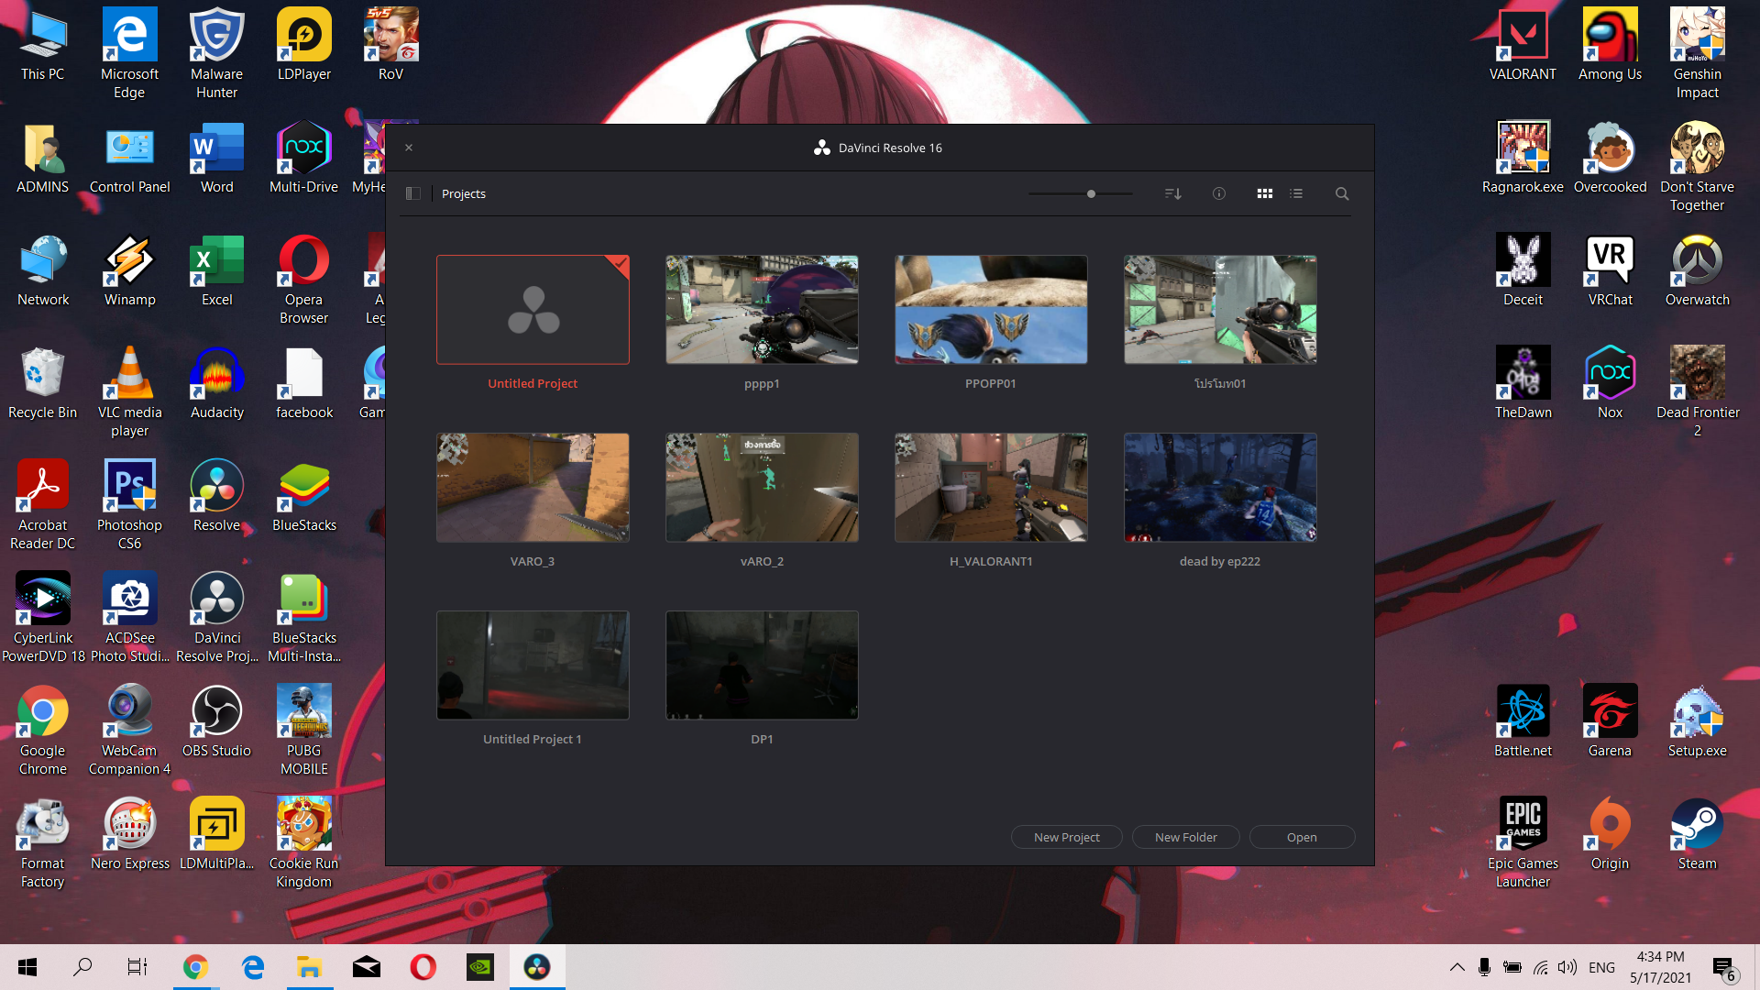Select the Audacity desktop icon
This screenshot has width=1760, height=990.
click(x=217, y=383)
